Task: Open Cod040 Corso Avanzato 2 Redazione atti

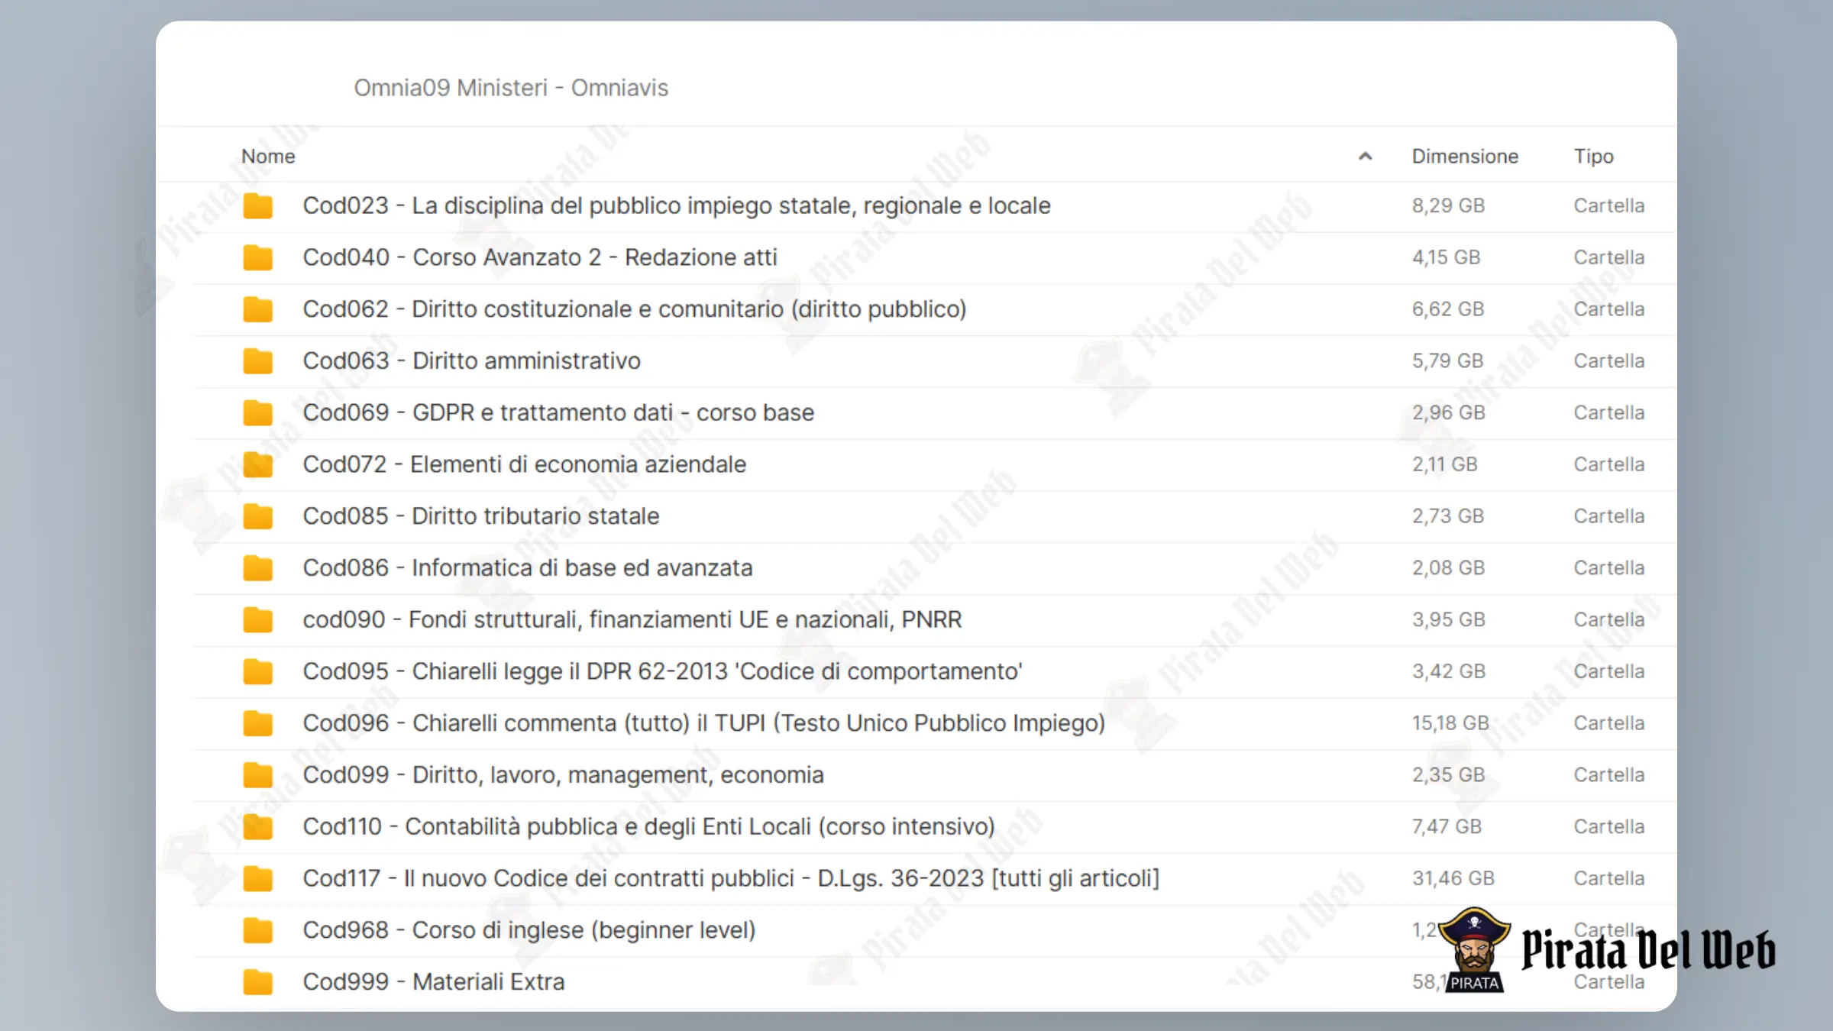Action: [540, 257]
